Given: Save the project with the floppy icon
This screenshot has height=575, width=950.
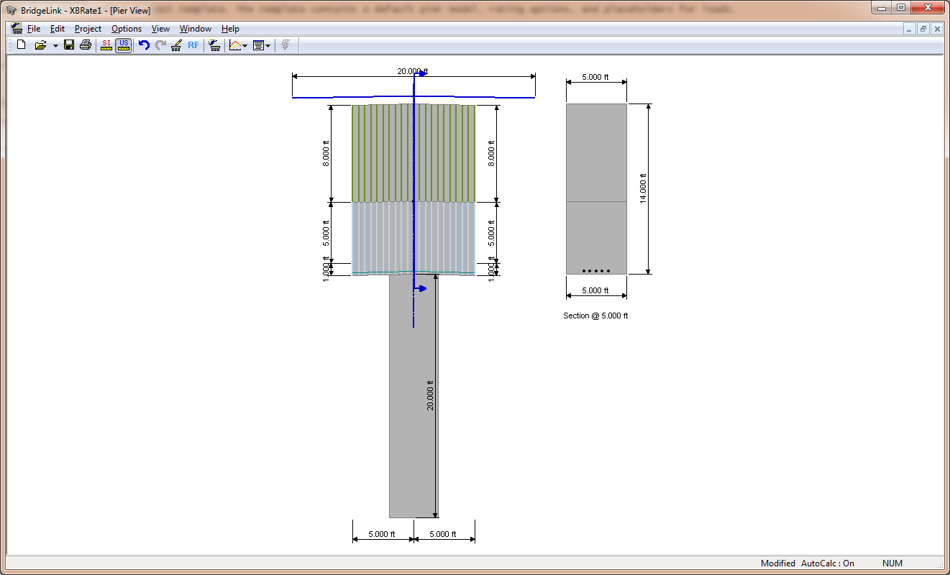Looking at the screenshot, I should (69, 45).
